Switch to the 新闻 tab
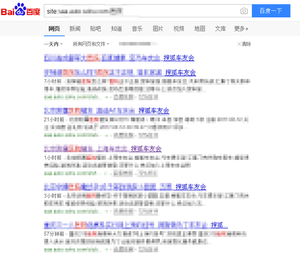Viewport: 300px width, 260px height. (75, 28)
